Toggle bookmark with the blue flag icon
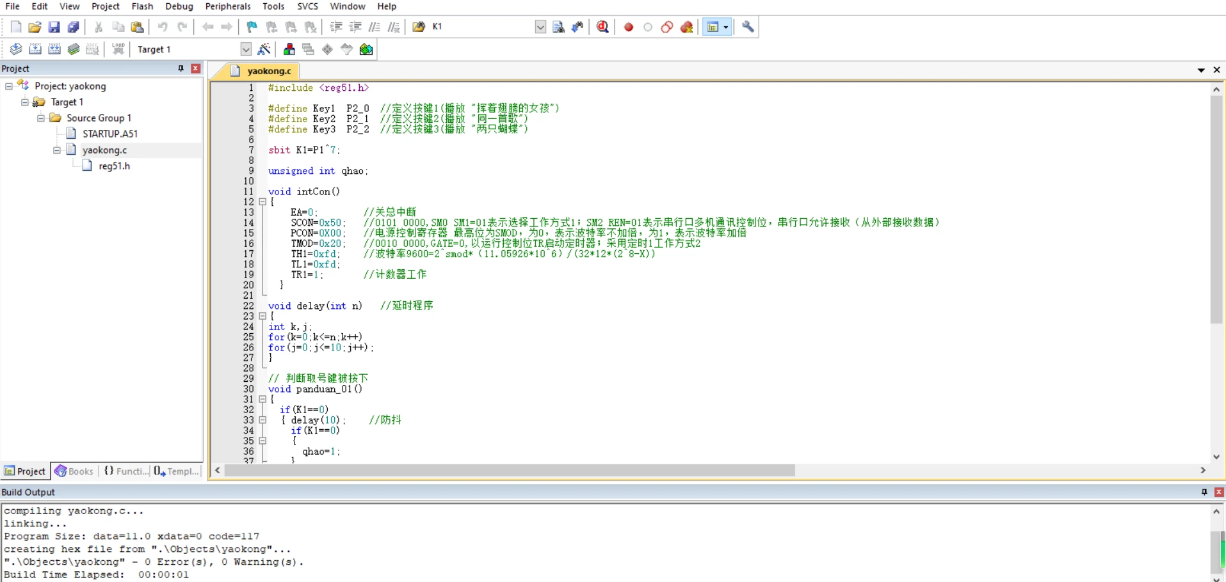This screenshot has height=582, width=1226. (252, 27)
